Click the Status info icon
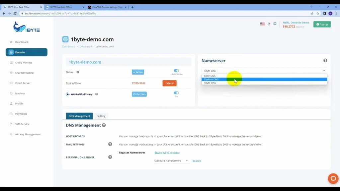Viewport: 340px width, 191px height. (x=78, y=72)
